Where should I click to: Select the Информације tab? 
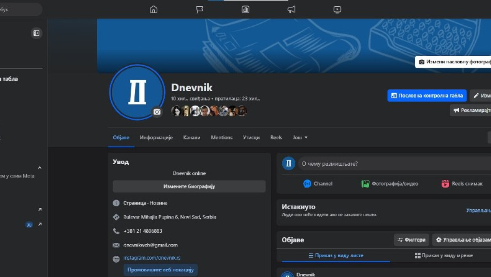[x=156, y=137]
